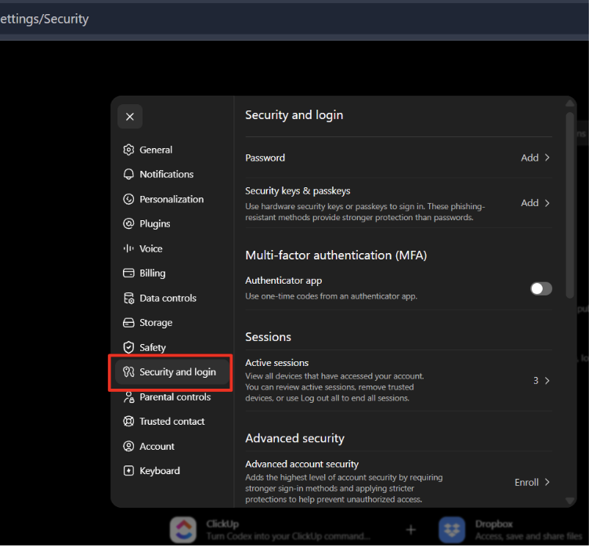Click the Data controls database icon
The image size is (592, 547).
(x=128, y=299)
